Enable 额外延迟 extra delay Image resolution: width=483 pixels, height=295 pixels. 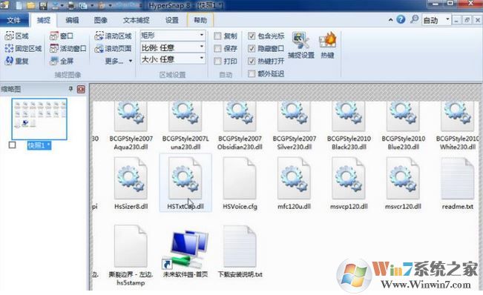[x=252, y=73]
